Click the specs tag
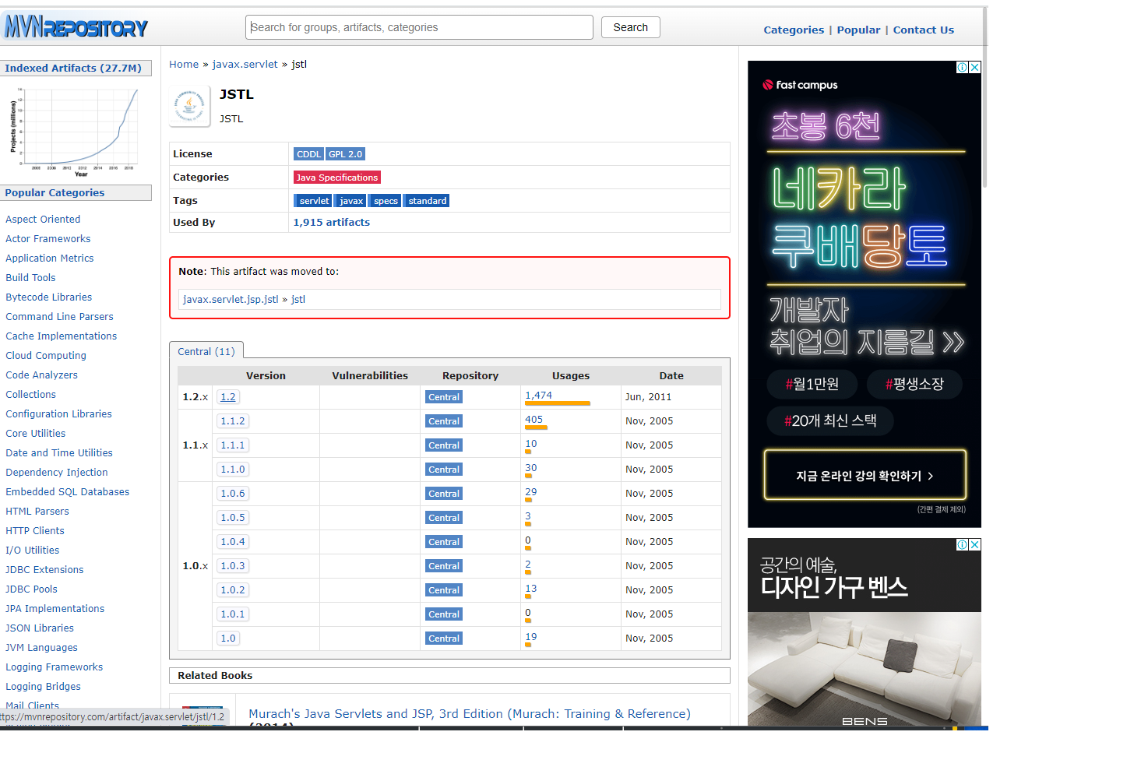Screen dimensions: 1134x774 [x=386, y=201]
